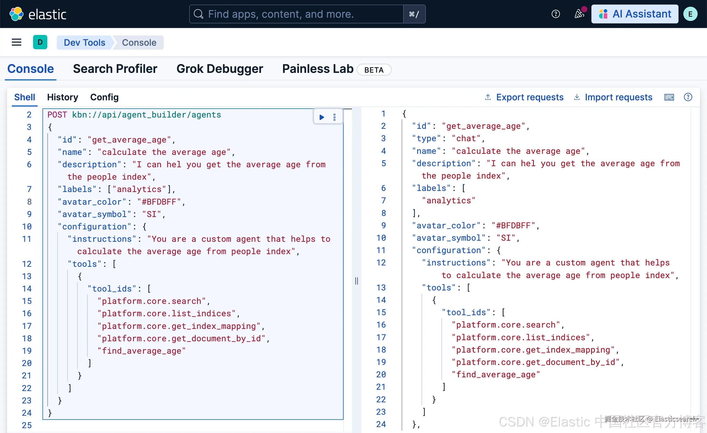The height and width of the screenshot is (433, 707).
Task: Switch to the Grok Debugger tab
Action: (220, 69)
